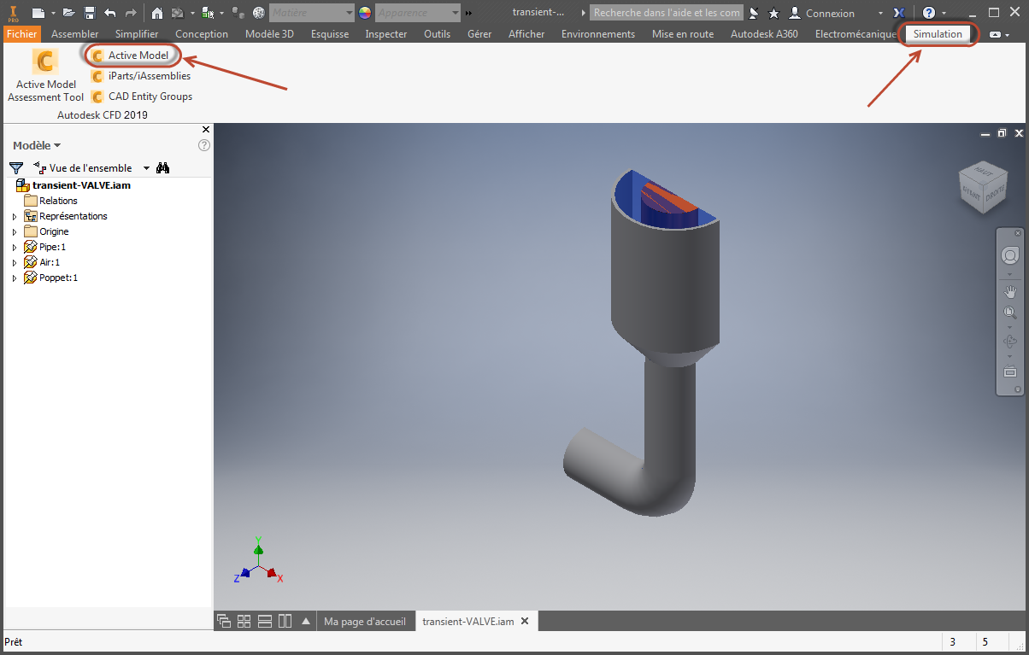Switch to the Inspecter ribbon tab
This screenshot has height=655, width=1029.
click(386, 34)
